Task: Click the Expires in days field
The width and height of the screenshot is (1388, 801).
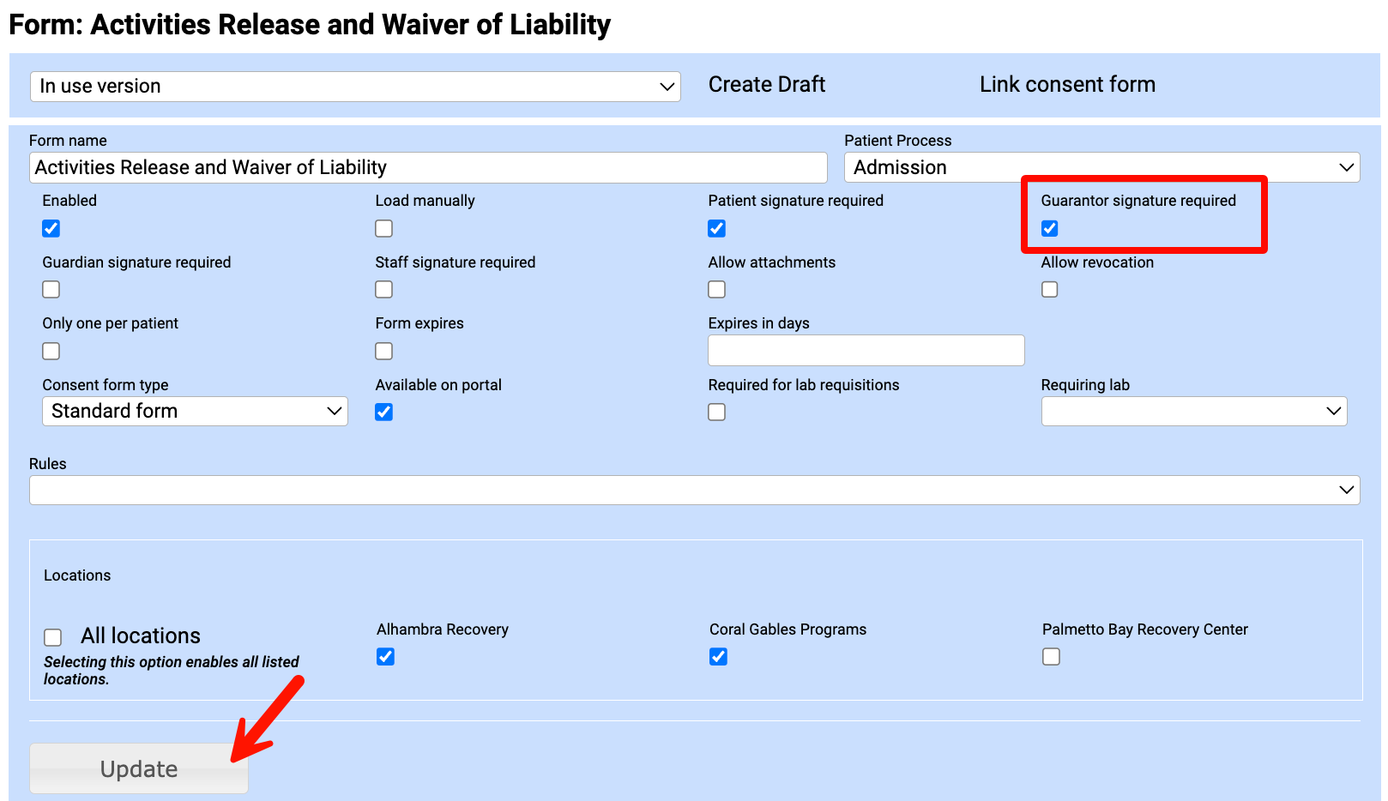Action: click(866, 351)
